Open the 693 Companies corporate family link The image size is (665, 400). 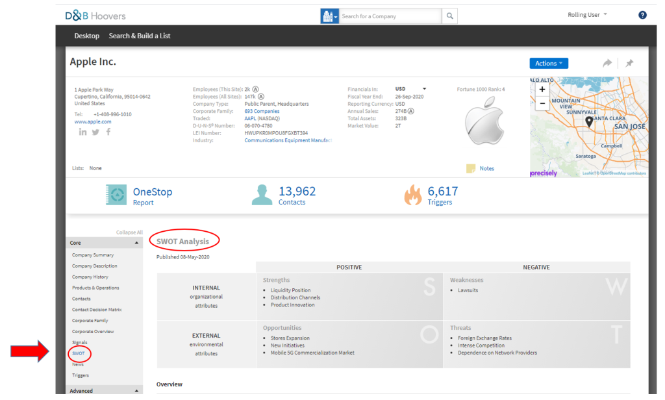pos(262,111)
